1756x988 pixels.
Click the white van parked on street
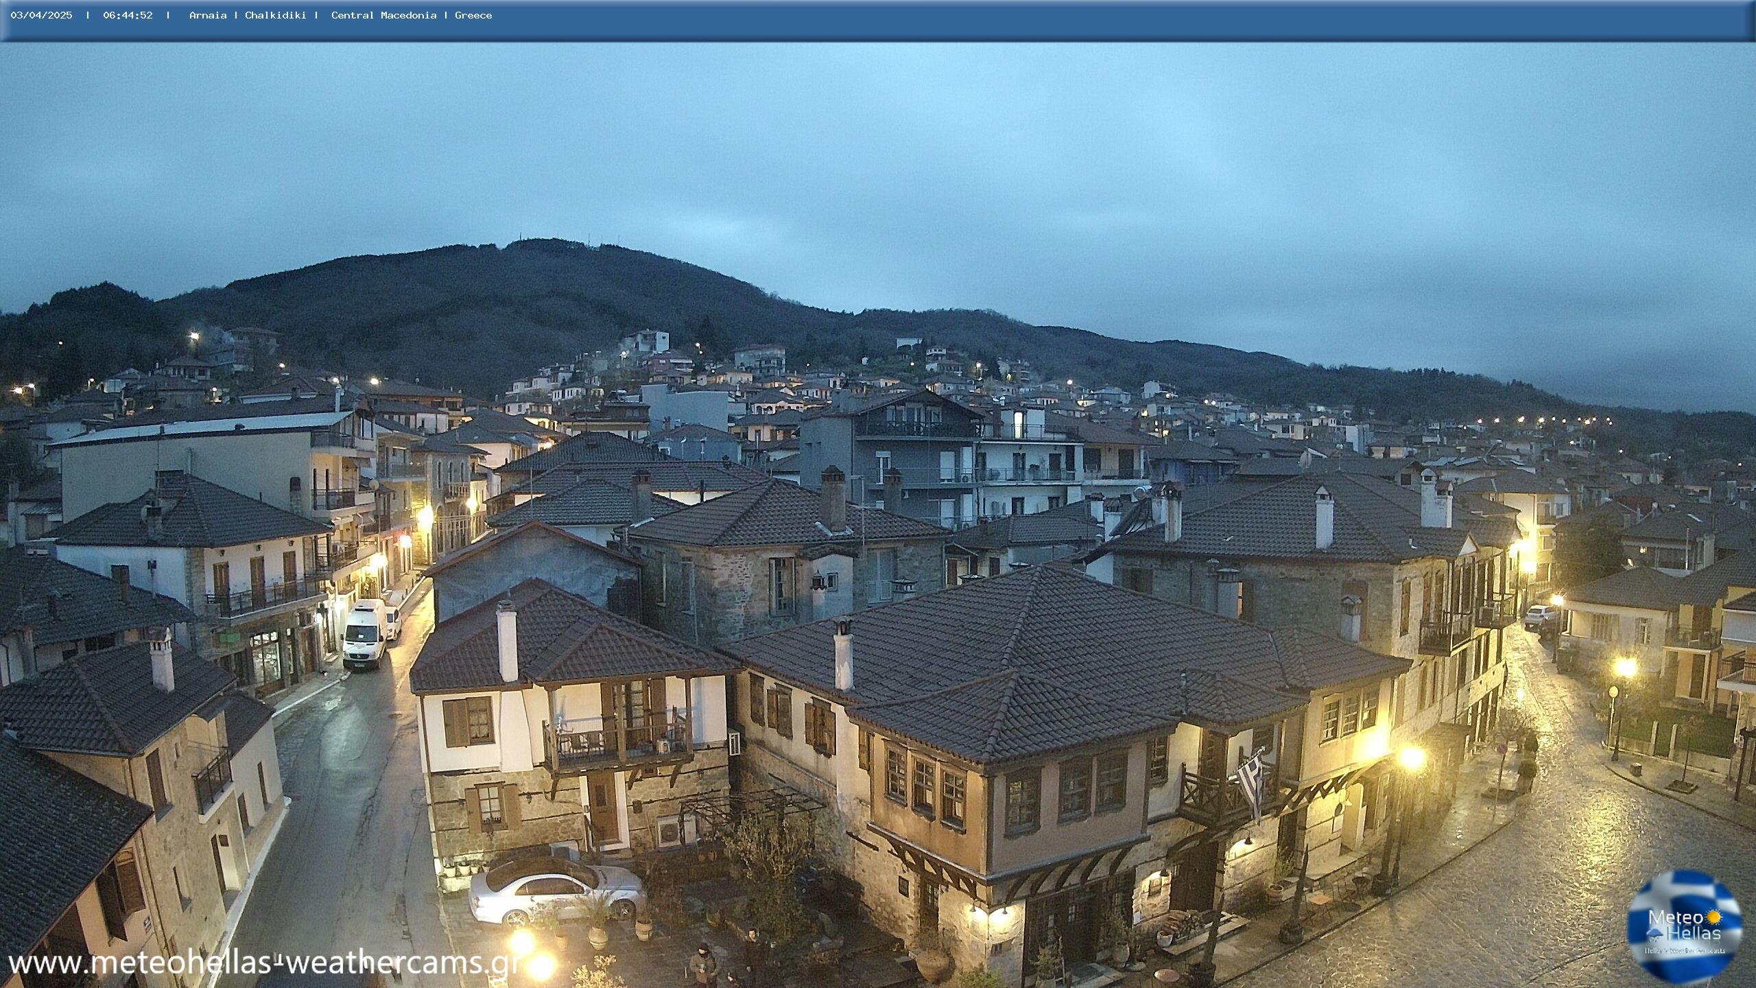(x=364, y=635)
